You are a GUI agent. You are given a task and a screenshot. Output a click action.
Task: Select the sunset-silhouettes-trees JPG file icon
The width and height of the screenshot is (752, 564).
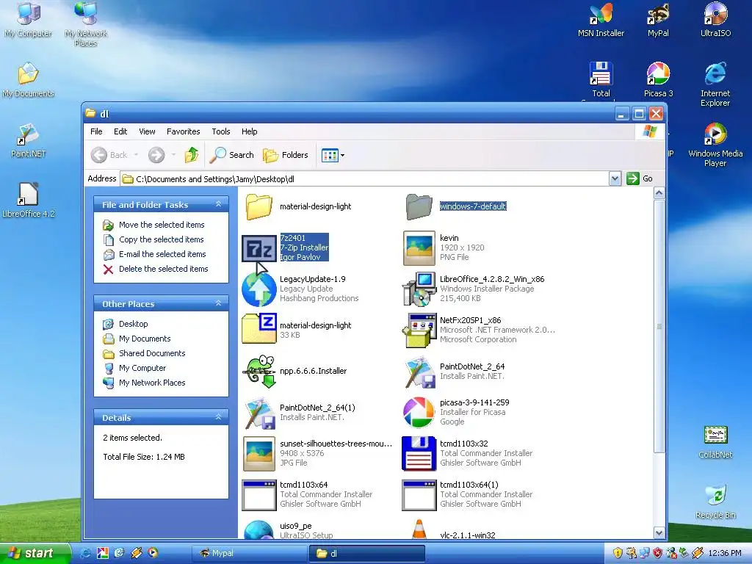pyautogui.click(x=259, y=454)
